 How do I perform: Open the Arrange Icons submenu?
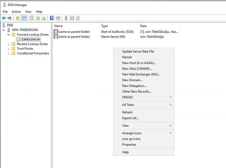click(x=144, y=133)
